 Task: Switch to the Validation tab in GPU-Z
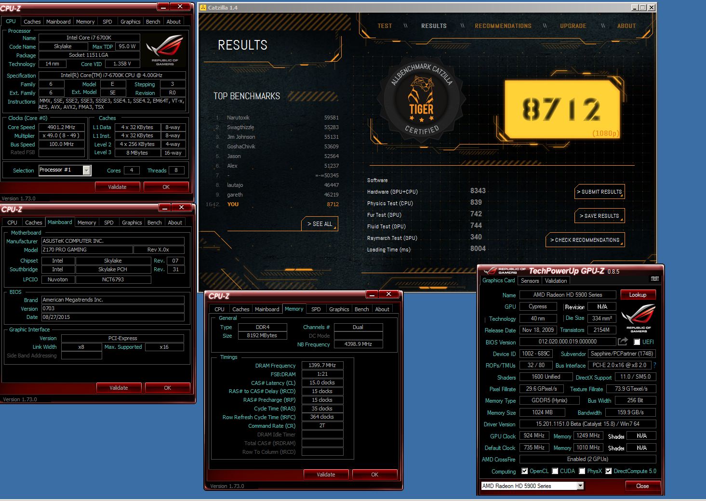(x=556, y=281)
